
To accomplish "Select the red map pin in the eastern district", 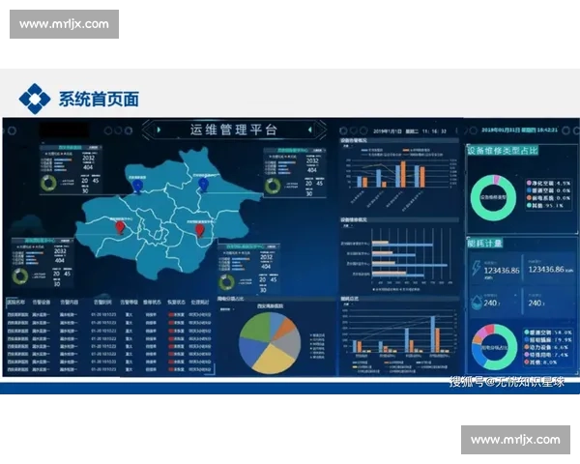I will click(x=200, y=230).
